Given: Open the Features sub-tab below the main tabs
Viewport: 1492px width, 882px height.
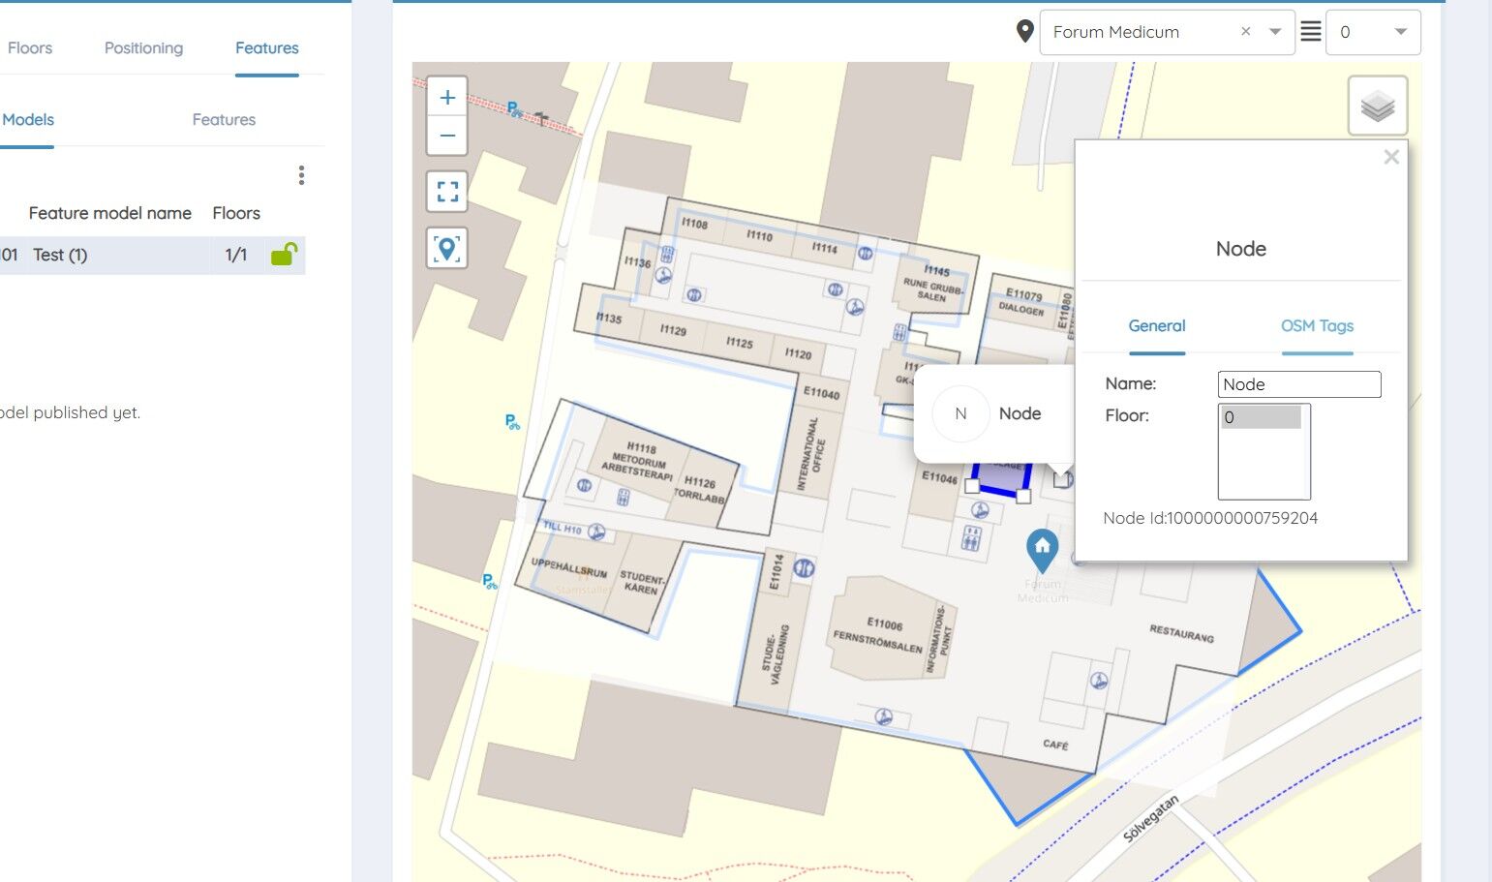Looking at the screenshot, I should point(224,120).
